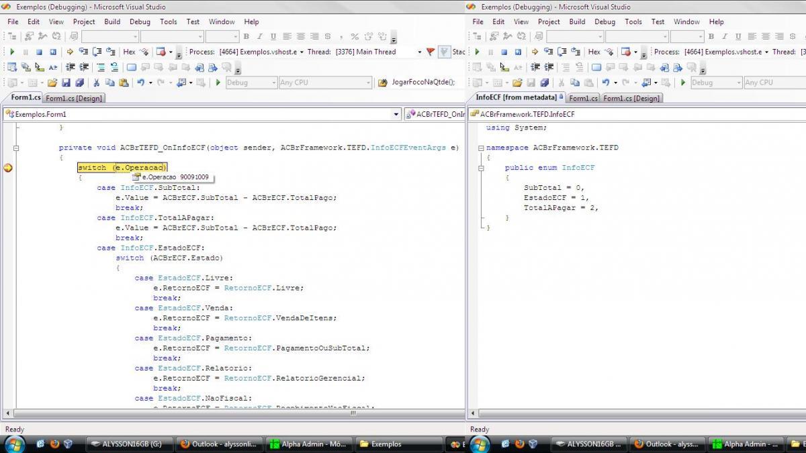Click the Undo arrow icon in left window

pyautogui.click(x=140, y=83)
